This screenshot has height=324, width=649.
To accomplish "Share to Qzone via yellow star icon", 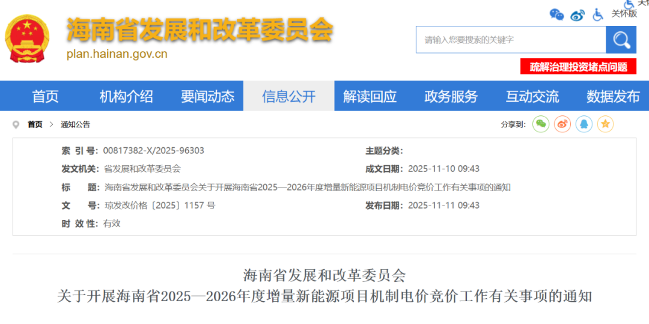I will [605, 124].
